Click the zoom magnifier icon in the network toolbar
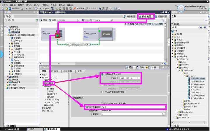Image resolution: width=210 pixels, height=131 pixels. (x=91, y=20)
